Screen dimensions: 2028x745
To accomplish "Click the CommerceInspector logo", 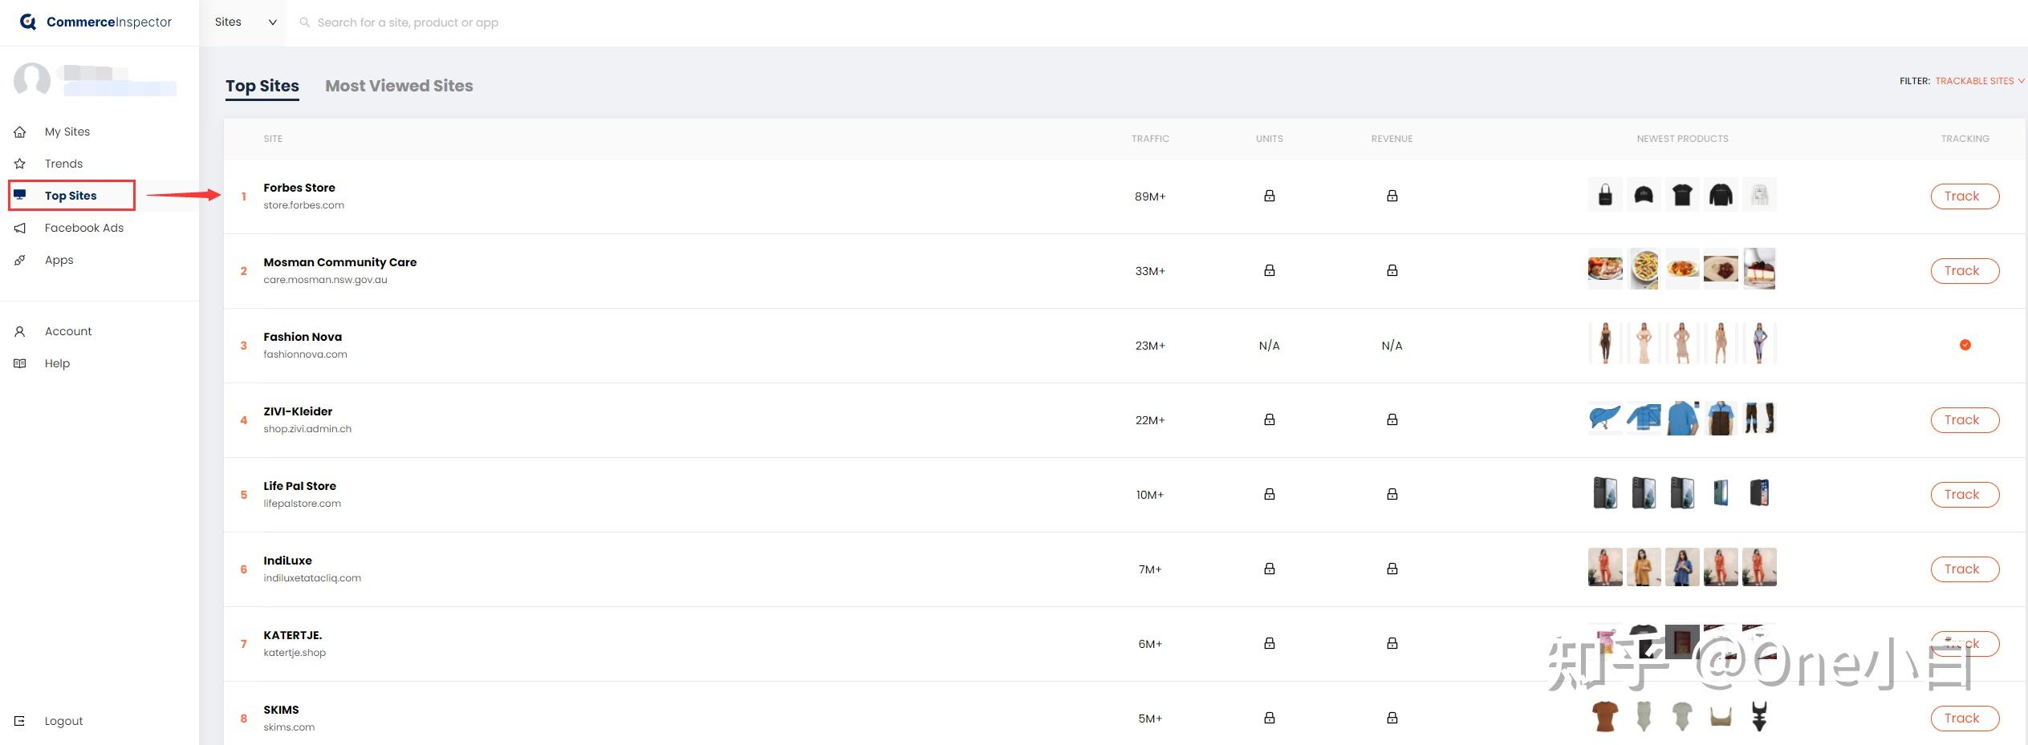I will tap(96, 22).
